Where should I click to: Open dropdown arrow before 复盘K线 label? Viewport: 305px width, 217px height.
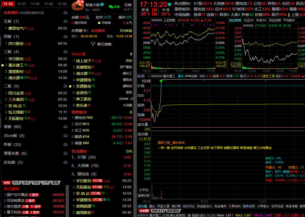coord(189,215)
